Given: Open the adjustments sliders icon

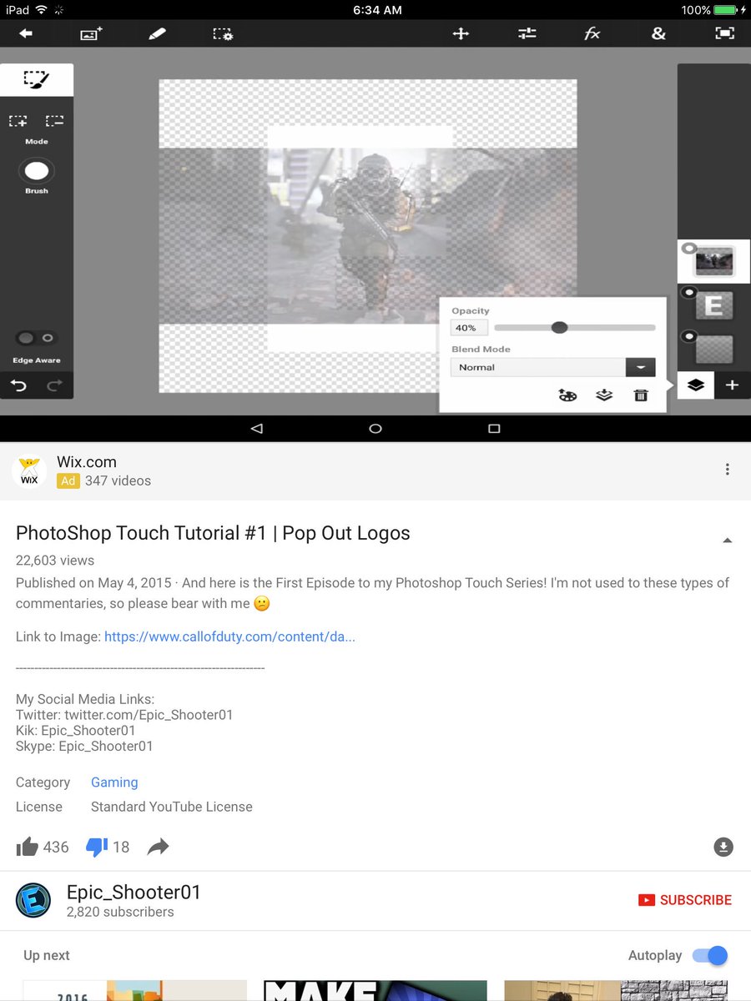Looking at the screenshot, I should tap(527, 33).
